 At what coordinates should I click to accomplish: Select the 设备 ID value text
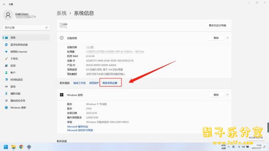click(x=110, y=60)
